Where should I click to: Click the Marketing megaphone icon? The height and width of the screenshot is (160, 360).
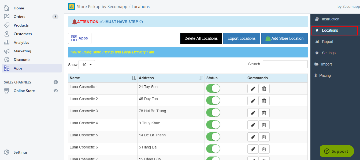click(x=7, y=51)
